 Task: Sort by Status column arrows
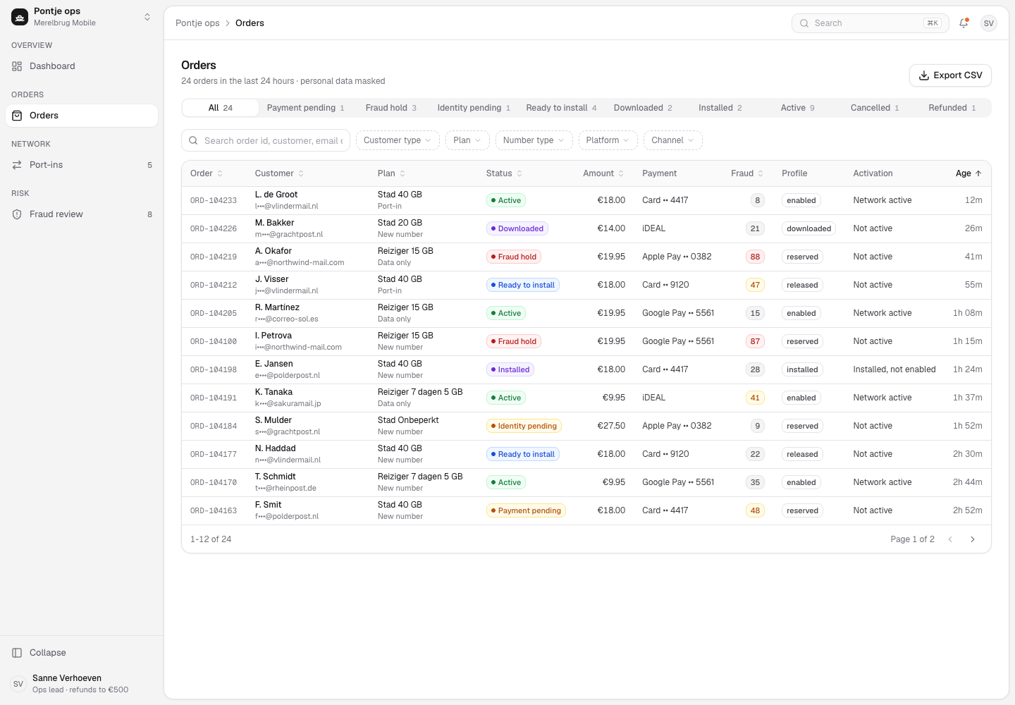pos(519,173)
